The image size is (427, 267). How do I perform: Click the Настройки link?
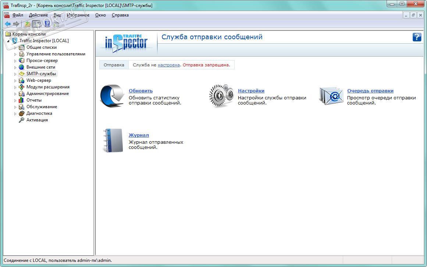[251, 91]
